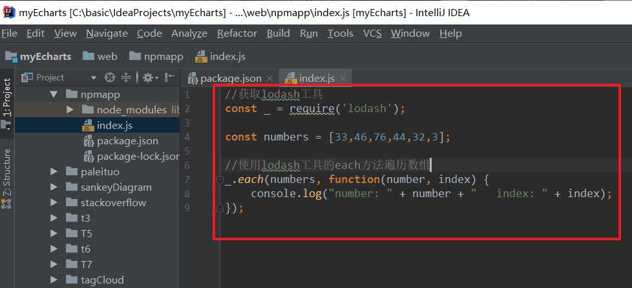Open the Window menu

(410, 34)
